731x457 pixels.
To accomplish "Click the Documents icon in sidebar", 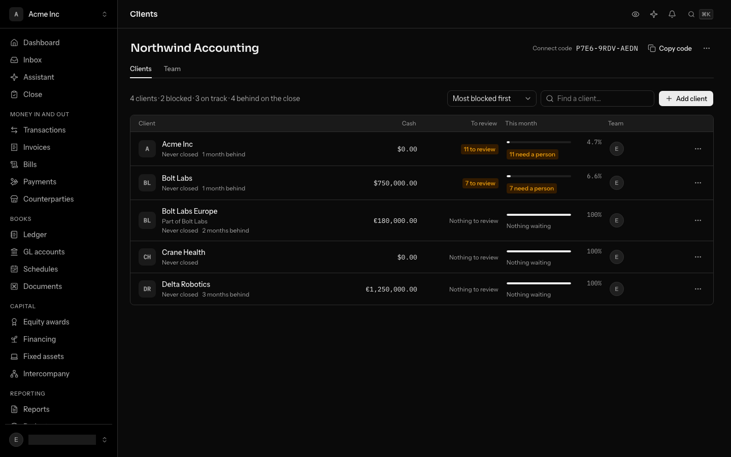I will (x=14, y=286).
